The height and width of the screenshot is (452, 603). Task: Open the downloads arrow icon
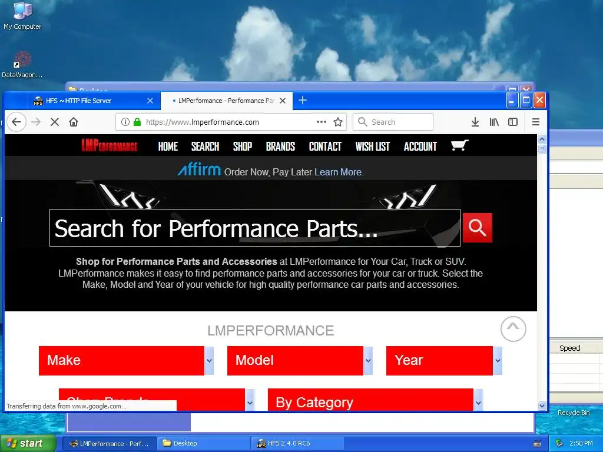(475, 122)
